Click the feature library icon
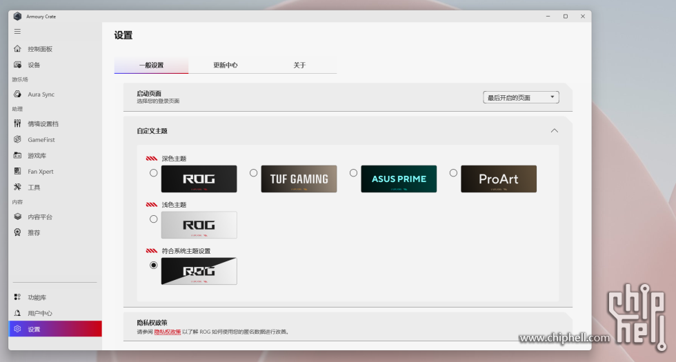This screenshot has width=676, height=362. tap(17, 297)
